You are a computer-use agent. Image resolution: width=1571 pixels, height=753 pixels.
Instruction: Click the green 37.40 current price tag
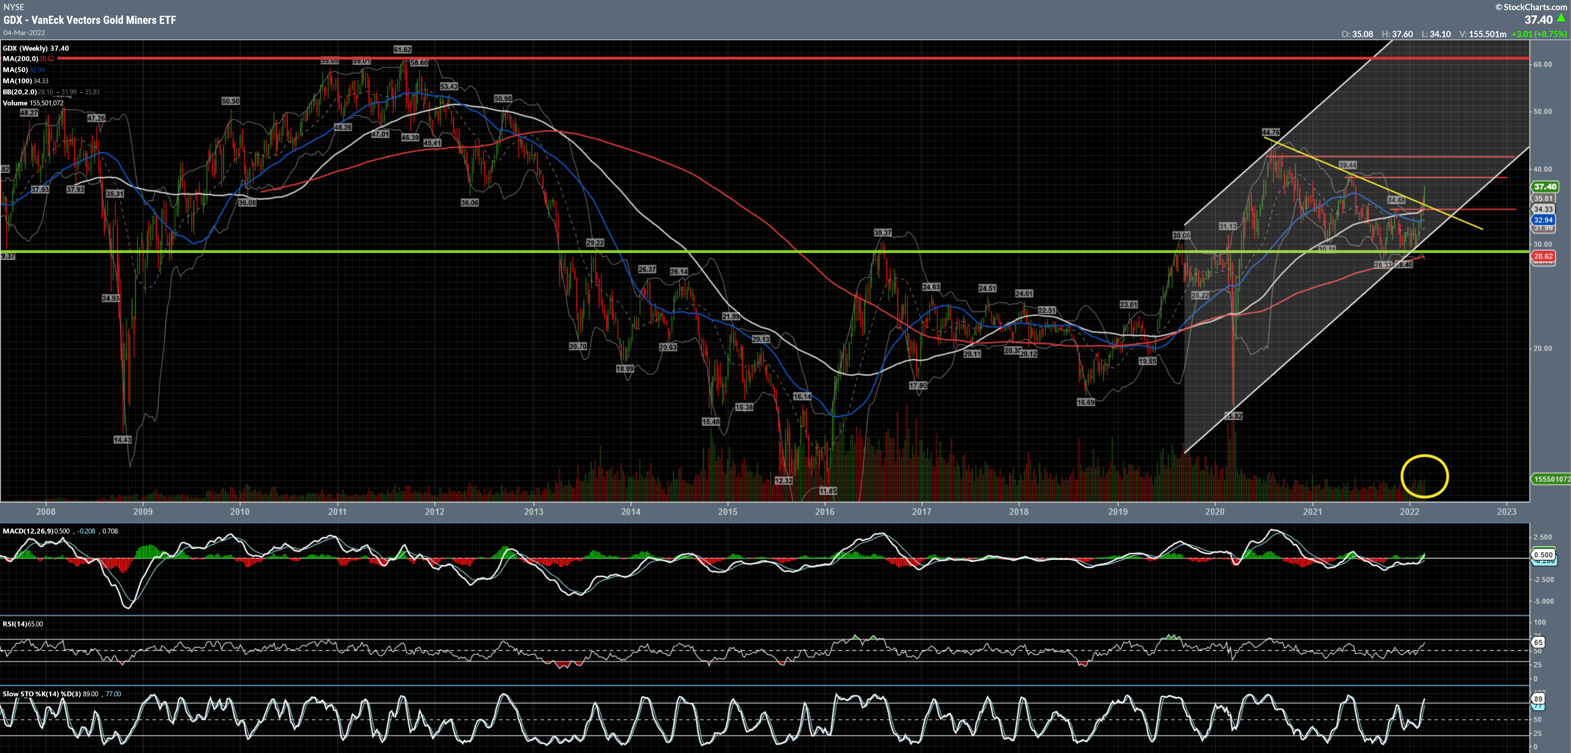[1545, 187]
